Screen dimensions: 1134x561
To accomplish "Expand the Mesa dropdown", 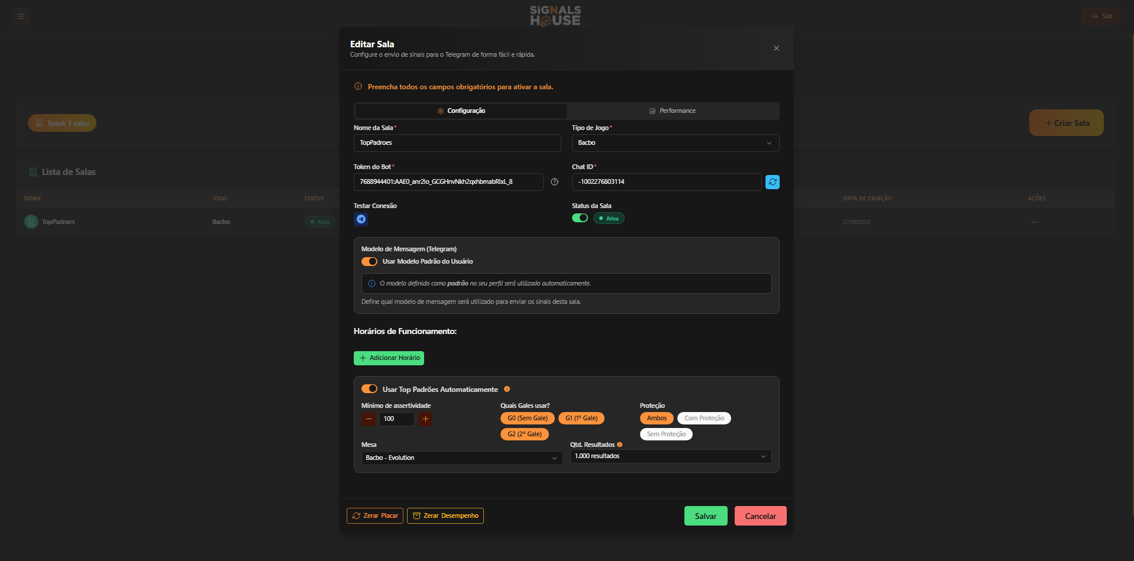I will pos(461,458).
